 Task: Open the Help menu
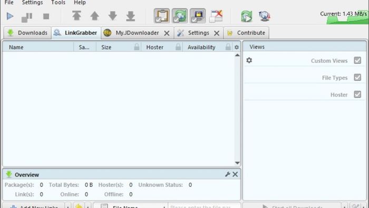click(x=80, y=3)
